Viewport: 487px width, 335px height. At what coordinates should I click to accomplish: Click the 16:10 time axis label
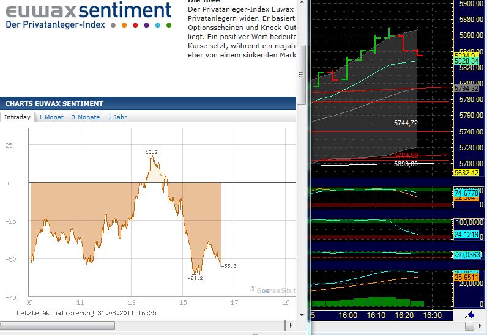pyautogui.click(x=376, y=315)
